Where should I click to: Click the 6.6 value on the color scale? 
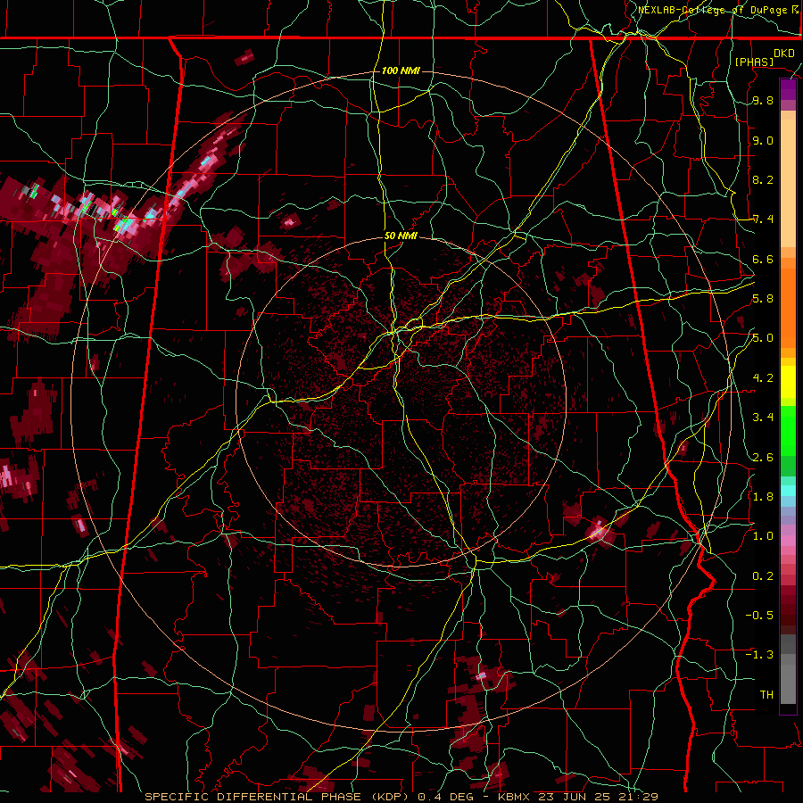(x=763, y=259)
